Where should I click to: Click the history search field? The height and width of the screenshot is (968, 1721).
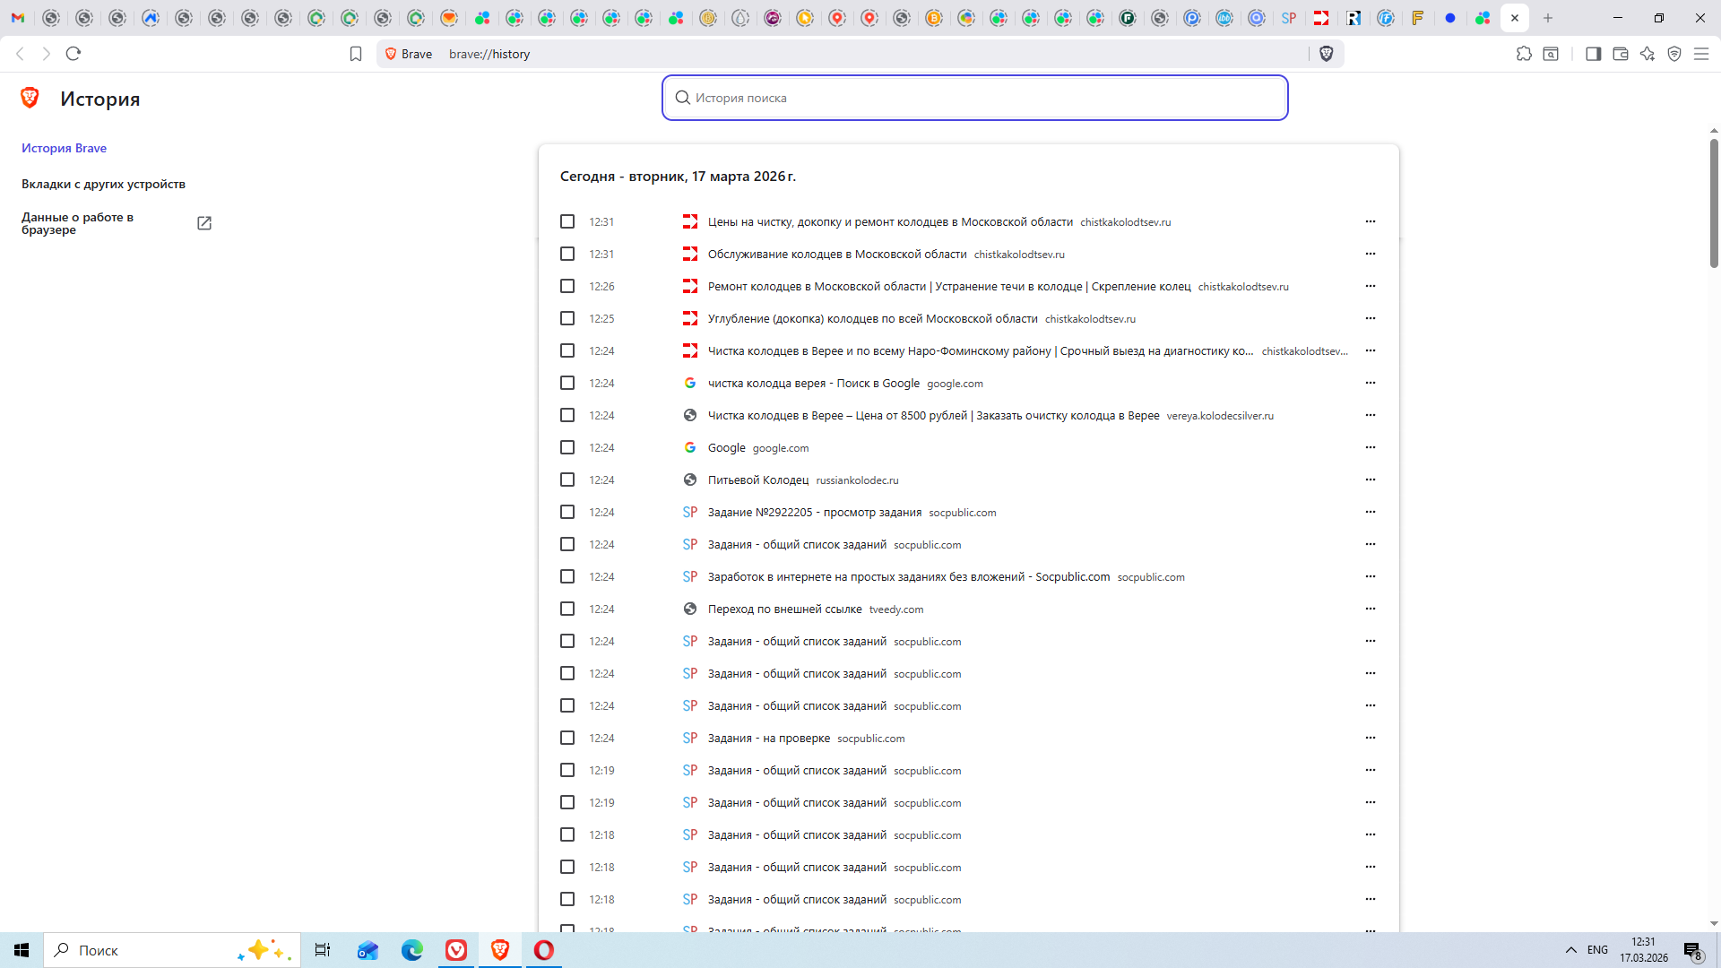coord(974,98)
